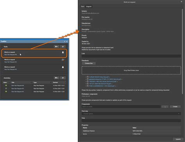
Task: Click state icon of New Part Request #2 activity
Action: pos(6,92)
